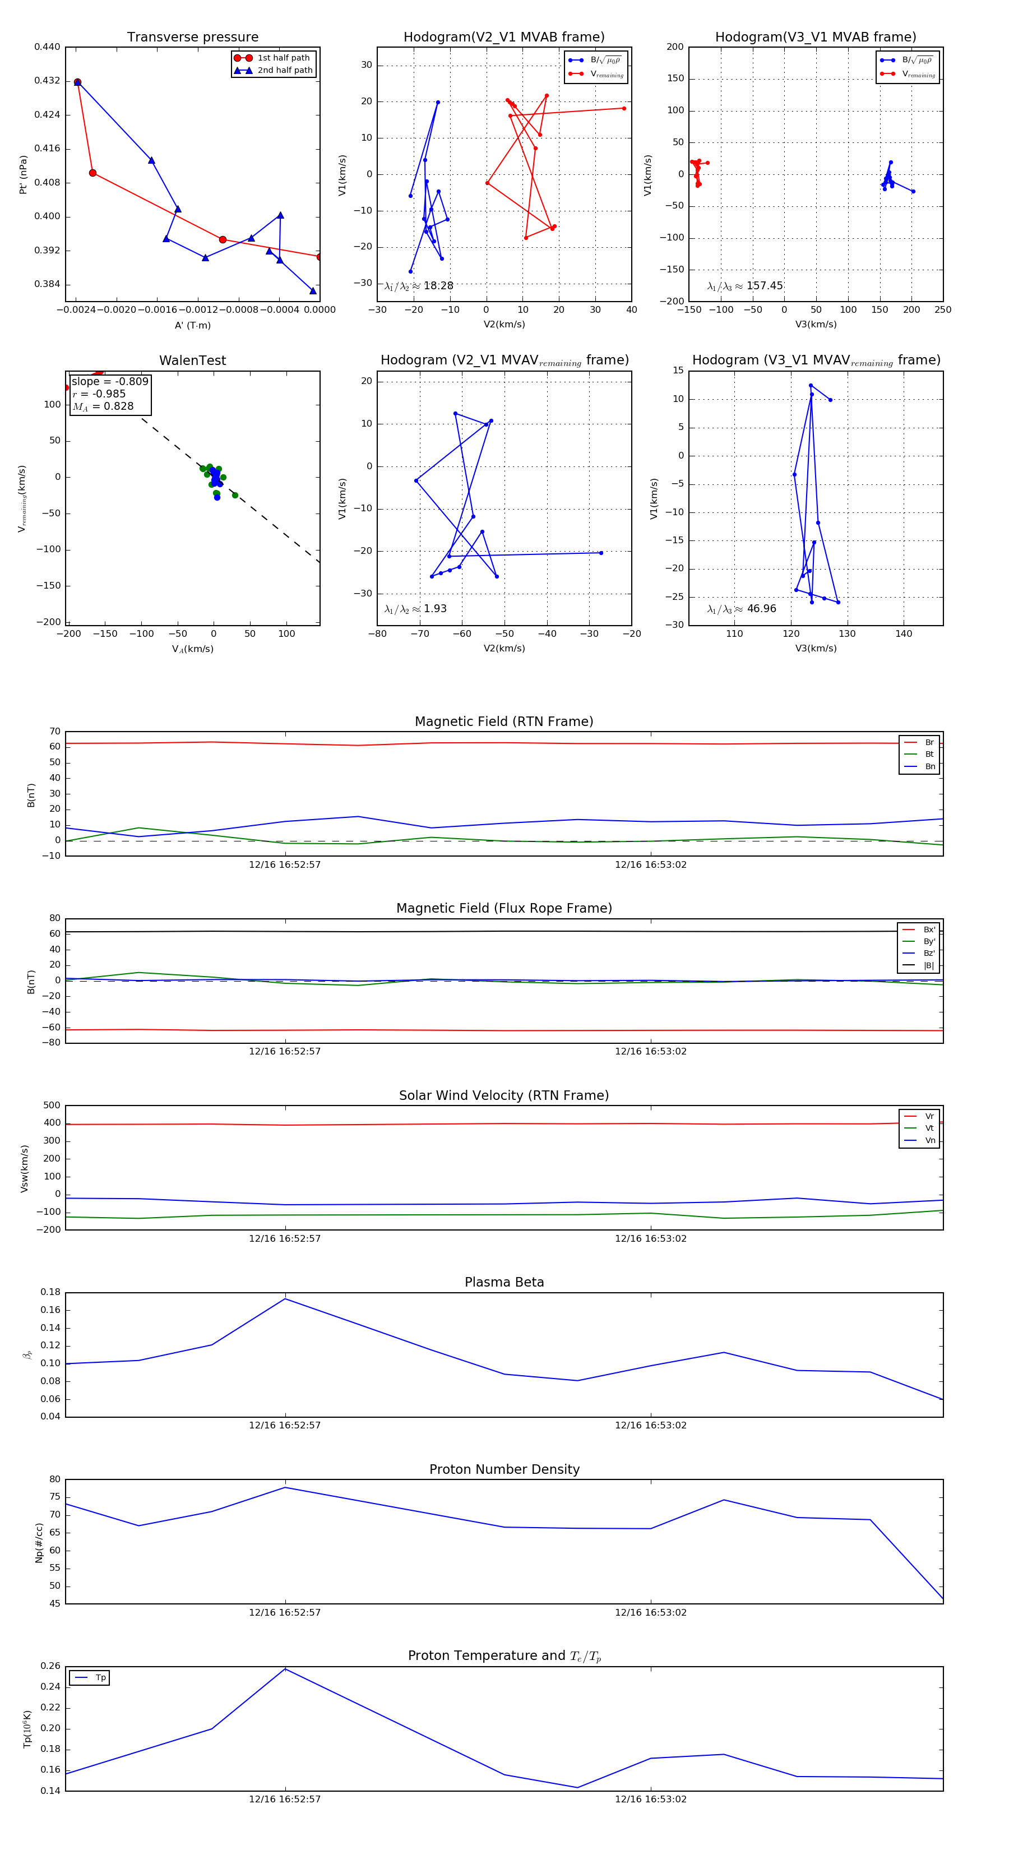Click the Np(#/cc) y-axis label

(39, 1543)
